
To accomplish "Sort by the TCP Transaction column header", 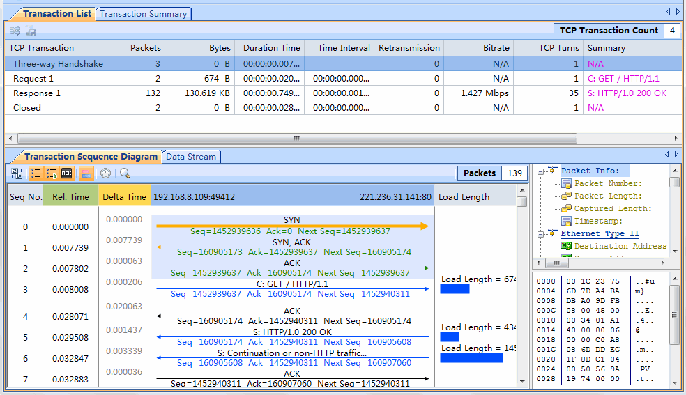I will click(x=57, y=47).
